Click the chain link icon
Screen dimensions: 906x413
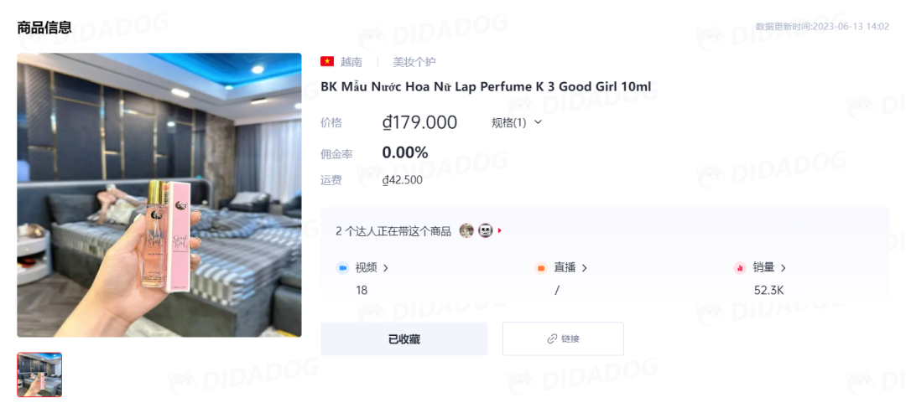tap(552, 338)
